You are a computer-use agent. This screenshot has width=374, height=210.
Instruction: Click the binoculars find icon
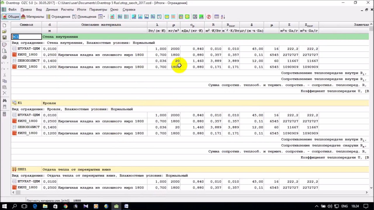click(4, 101)
